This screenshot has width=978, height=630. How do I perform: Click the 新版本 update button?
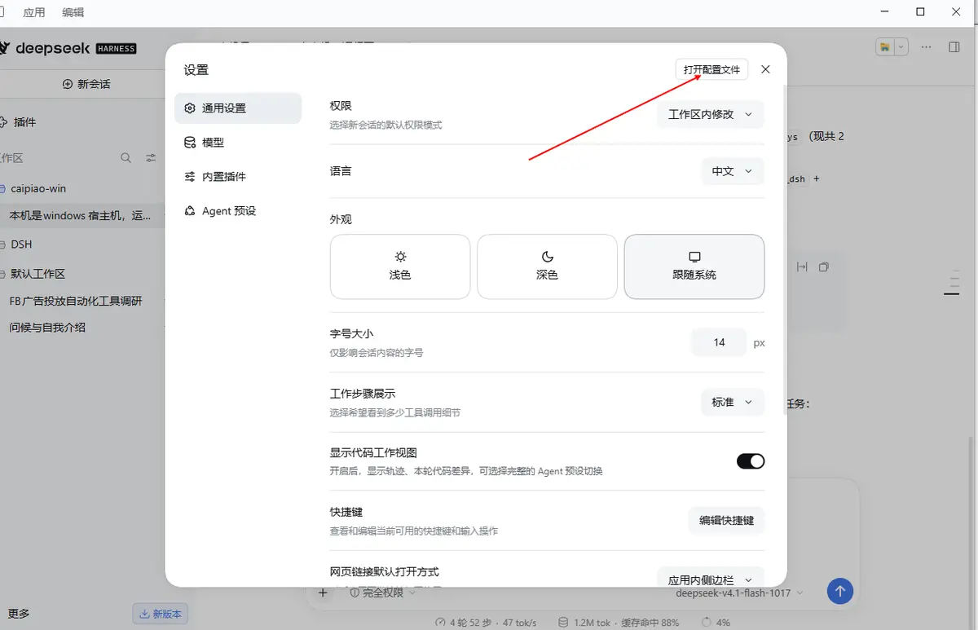click(161, 614)
